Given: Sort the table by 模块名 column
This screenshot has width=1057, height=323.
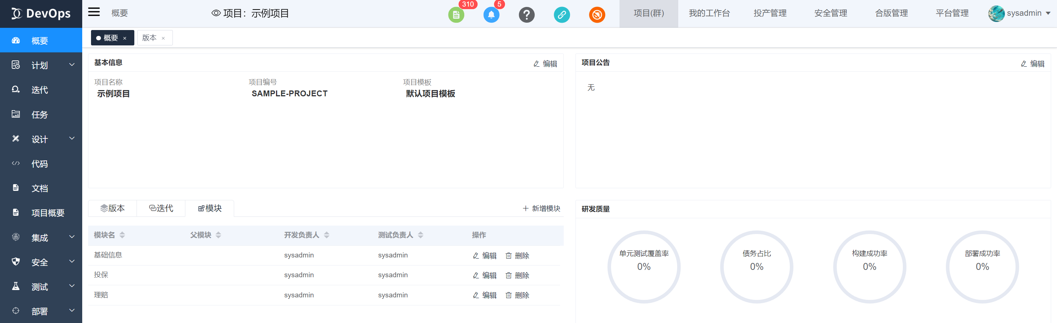Looking at the screenshot, I should click(x=122, y=235).
